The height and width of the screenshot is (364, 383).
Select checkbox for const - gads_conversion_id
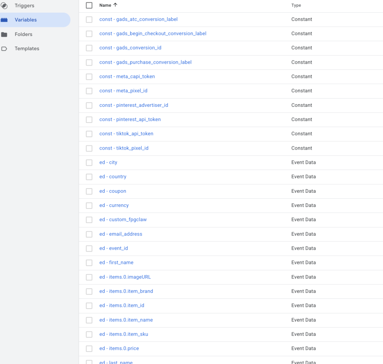point(89,48)
